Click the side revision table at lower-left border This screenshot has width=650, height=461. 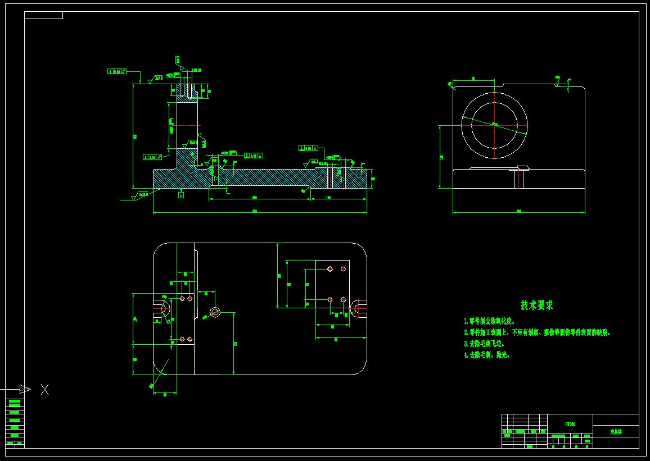(x=15, y=423)
